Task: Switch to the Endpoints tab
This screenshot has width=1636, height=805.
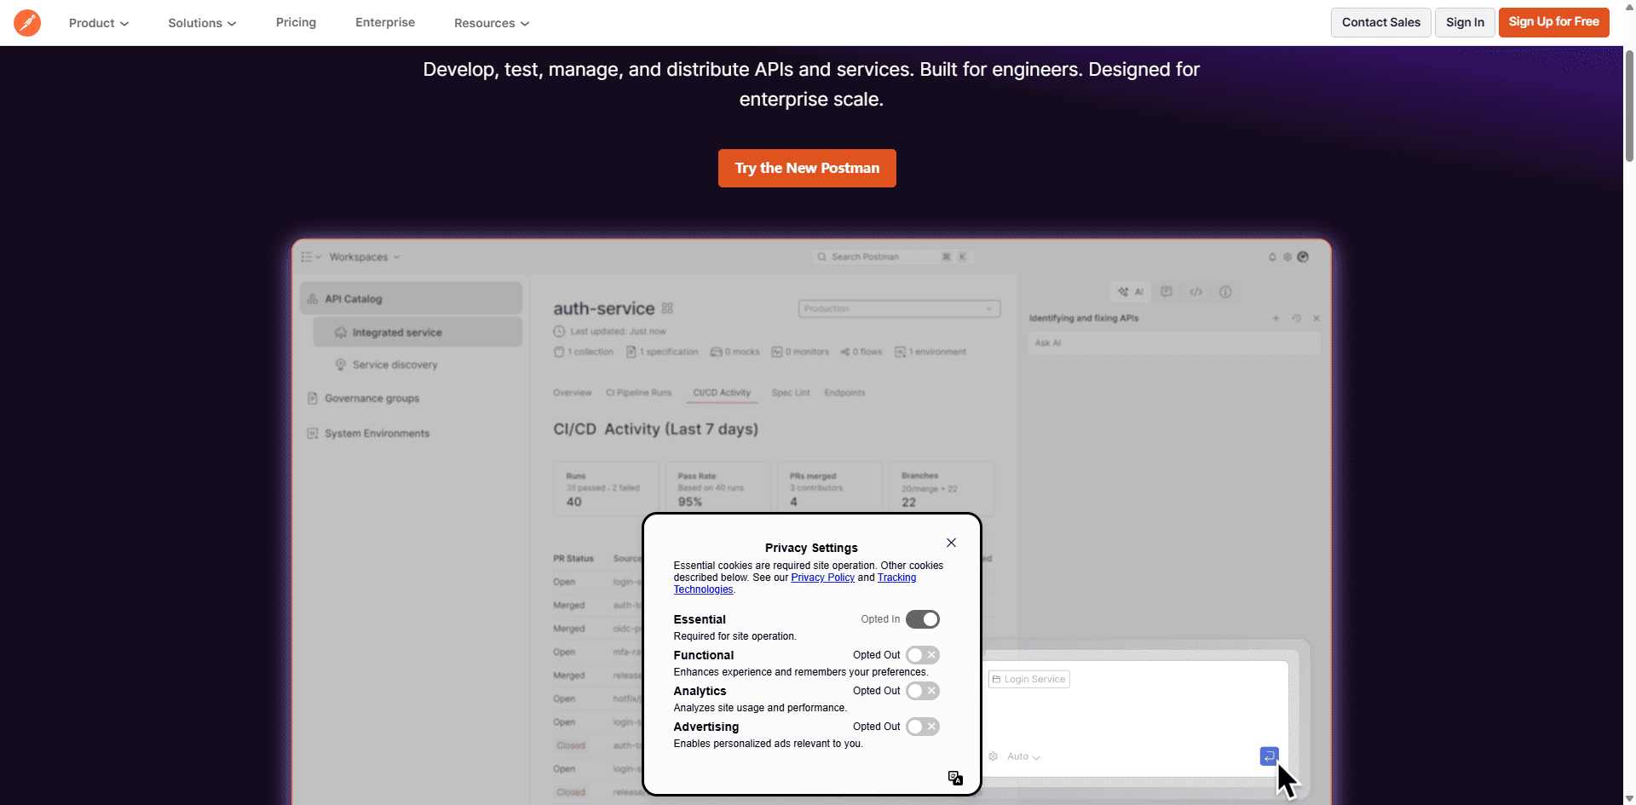Action: 844,393
